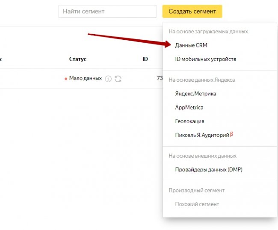Image resolution: width=278 pixels, height=230 pixels.
Task: Click the red beta badge after Пиксель Я.Аудиторий
Action: pyautogui.click(x=231, y=134)
